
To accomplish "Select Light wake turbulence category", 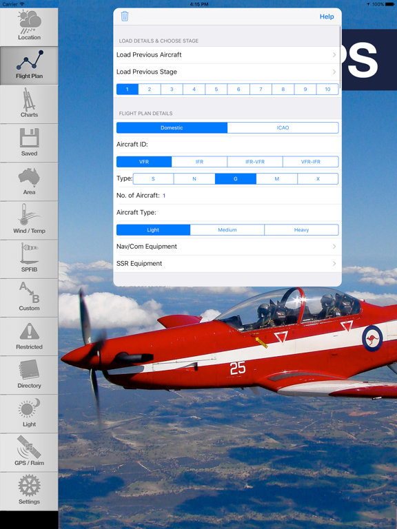I will [x=153, y=230].
